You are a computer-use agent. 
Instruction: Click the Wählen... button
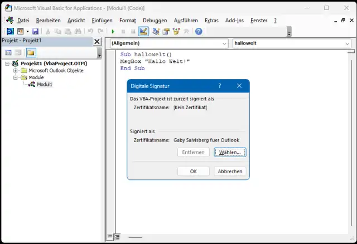point(230,152)
